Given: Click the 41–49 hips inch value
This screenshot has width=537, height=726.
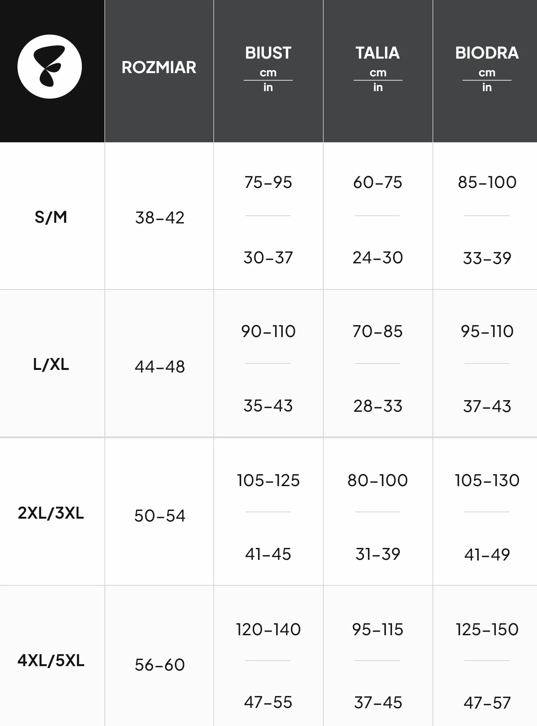Looking at the screenshot, I should (487, 555).
